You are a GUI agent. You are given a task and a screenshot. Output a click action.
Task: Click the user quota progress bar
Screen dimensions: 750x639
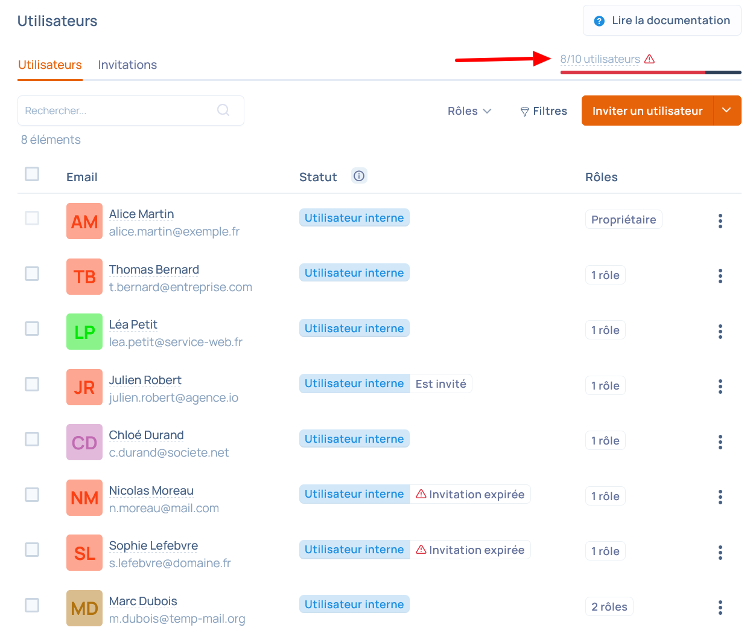click(x=650, y=72)
